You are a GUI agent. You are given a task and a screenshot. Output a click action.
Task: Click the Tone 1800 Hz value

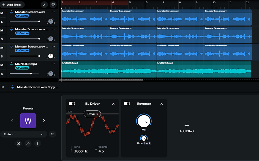(81, 151)
